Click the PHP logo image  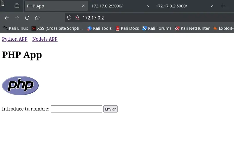tap(20, 86)
